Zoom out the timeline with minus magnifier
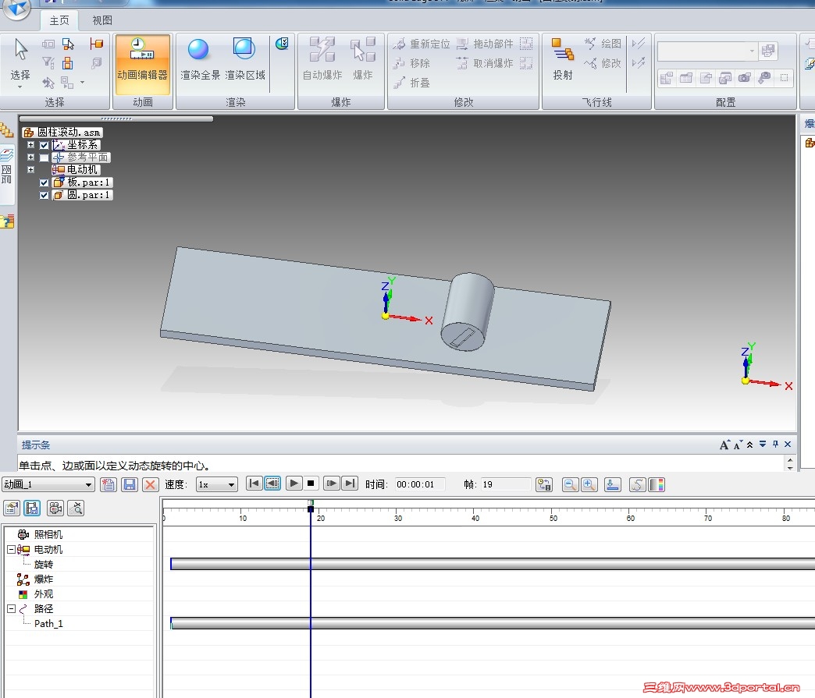Viewport: 815px width, 698px height. [x=570, y=484]
